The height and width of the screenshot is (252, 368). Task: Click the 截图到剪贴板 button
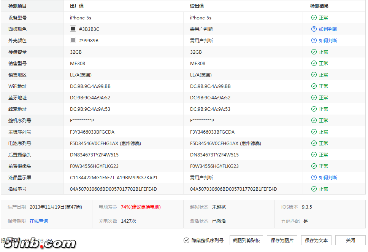[246, 241]
